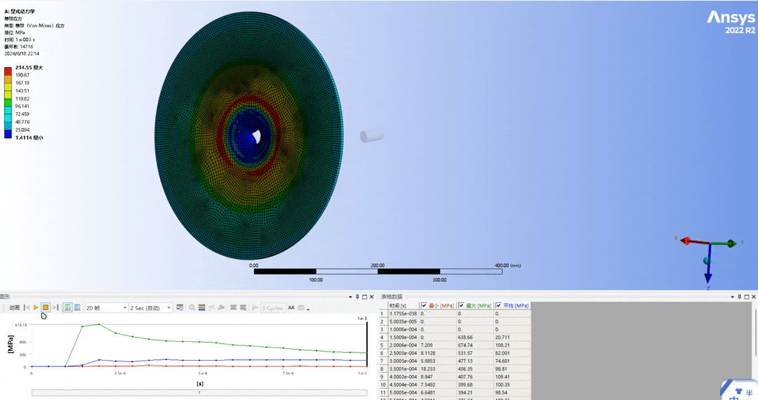Stop the animation with the square button
The width and height of the screenshot is (758, 400).
(46, 307)
